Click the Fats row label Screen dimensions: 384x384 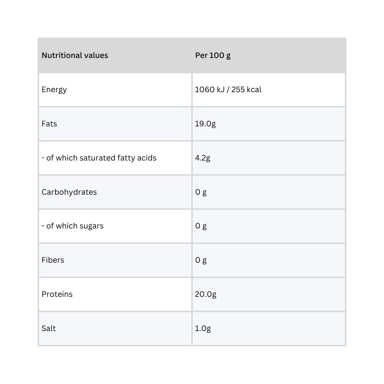(49, 124)
